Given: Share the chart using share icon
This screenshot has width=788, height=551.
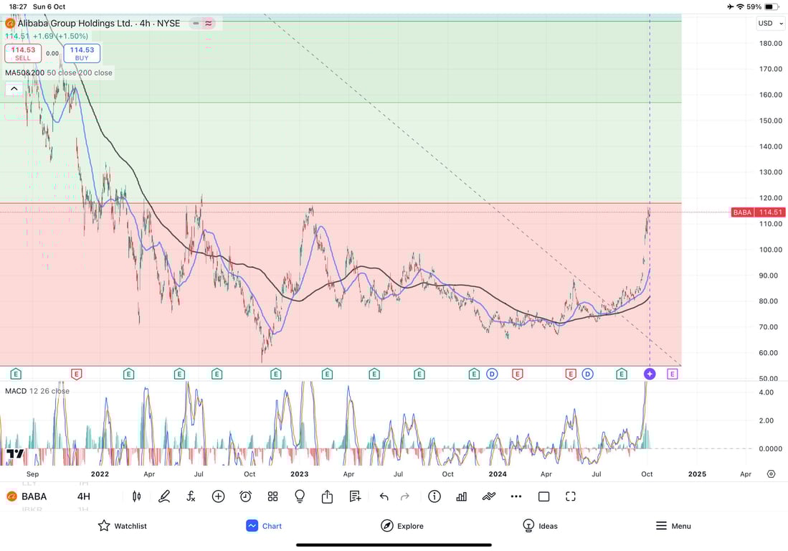Looking at the screenshot, I should click(x=327, y=496).
